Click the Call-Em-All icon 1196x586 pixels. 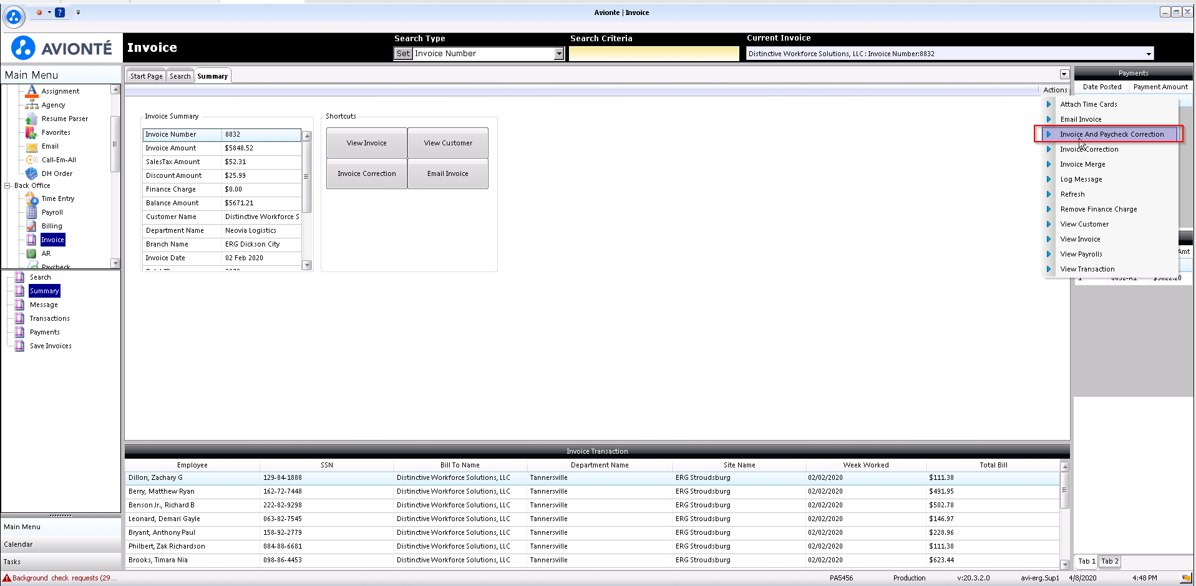(32, 160)
